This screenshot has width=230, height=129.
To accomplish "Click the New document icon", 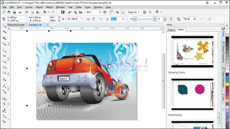I will click(x=4, y=12).
